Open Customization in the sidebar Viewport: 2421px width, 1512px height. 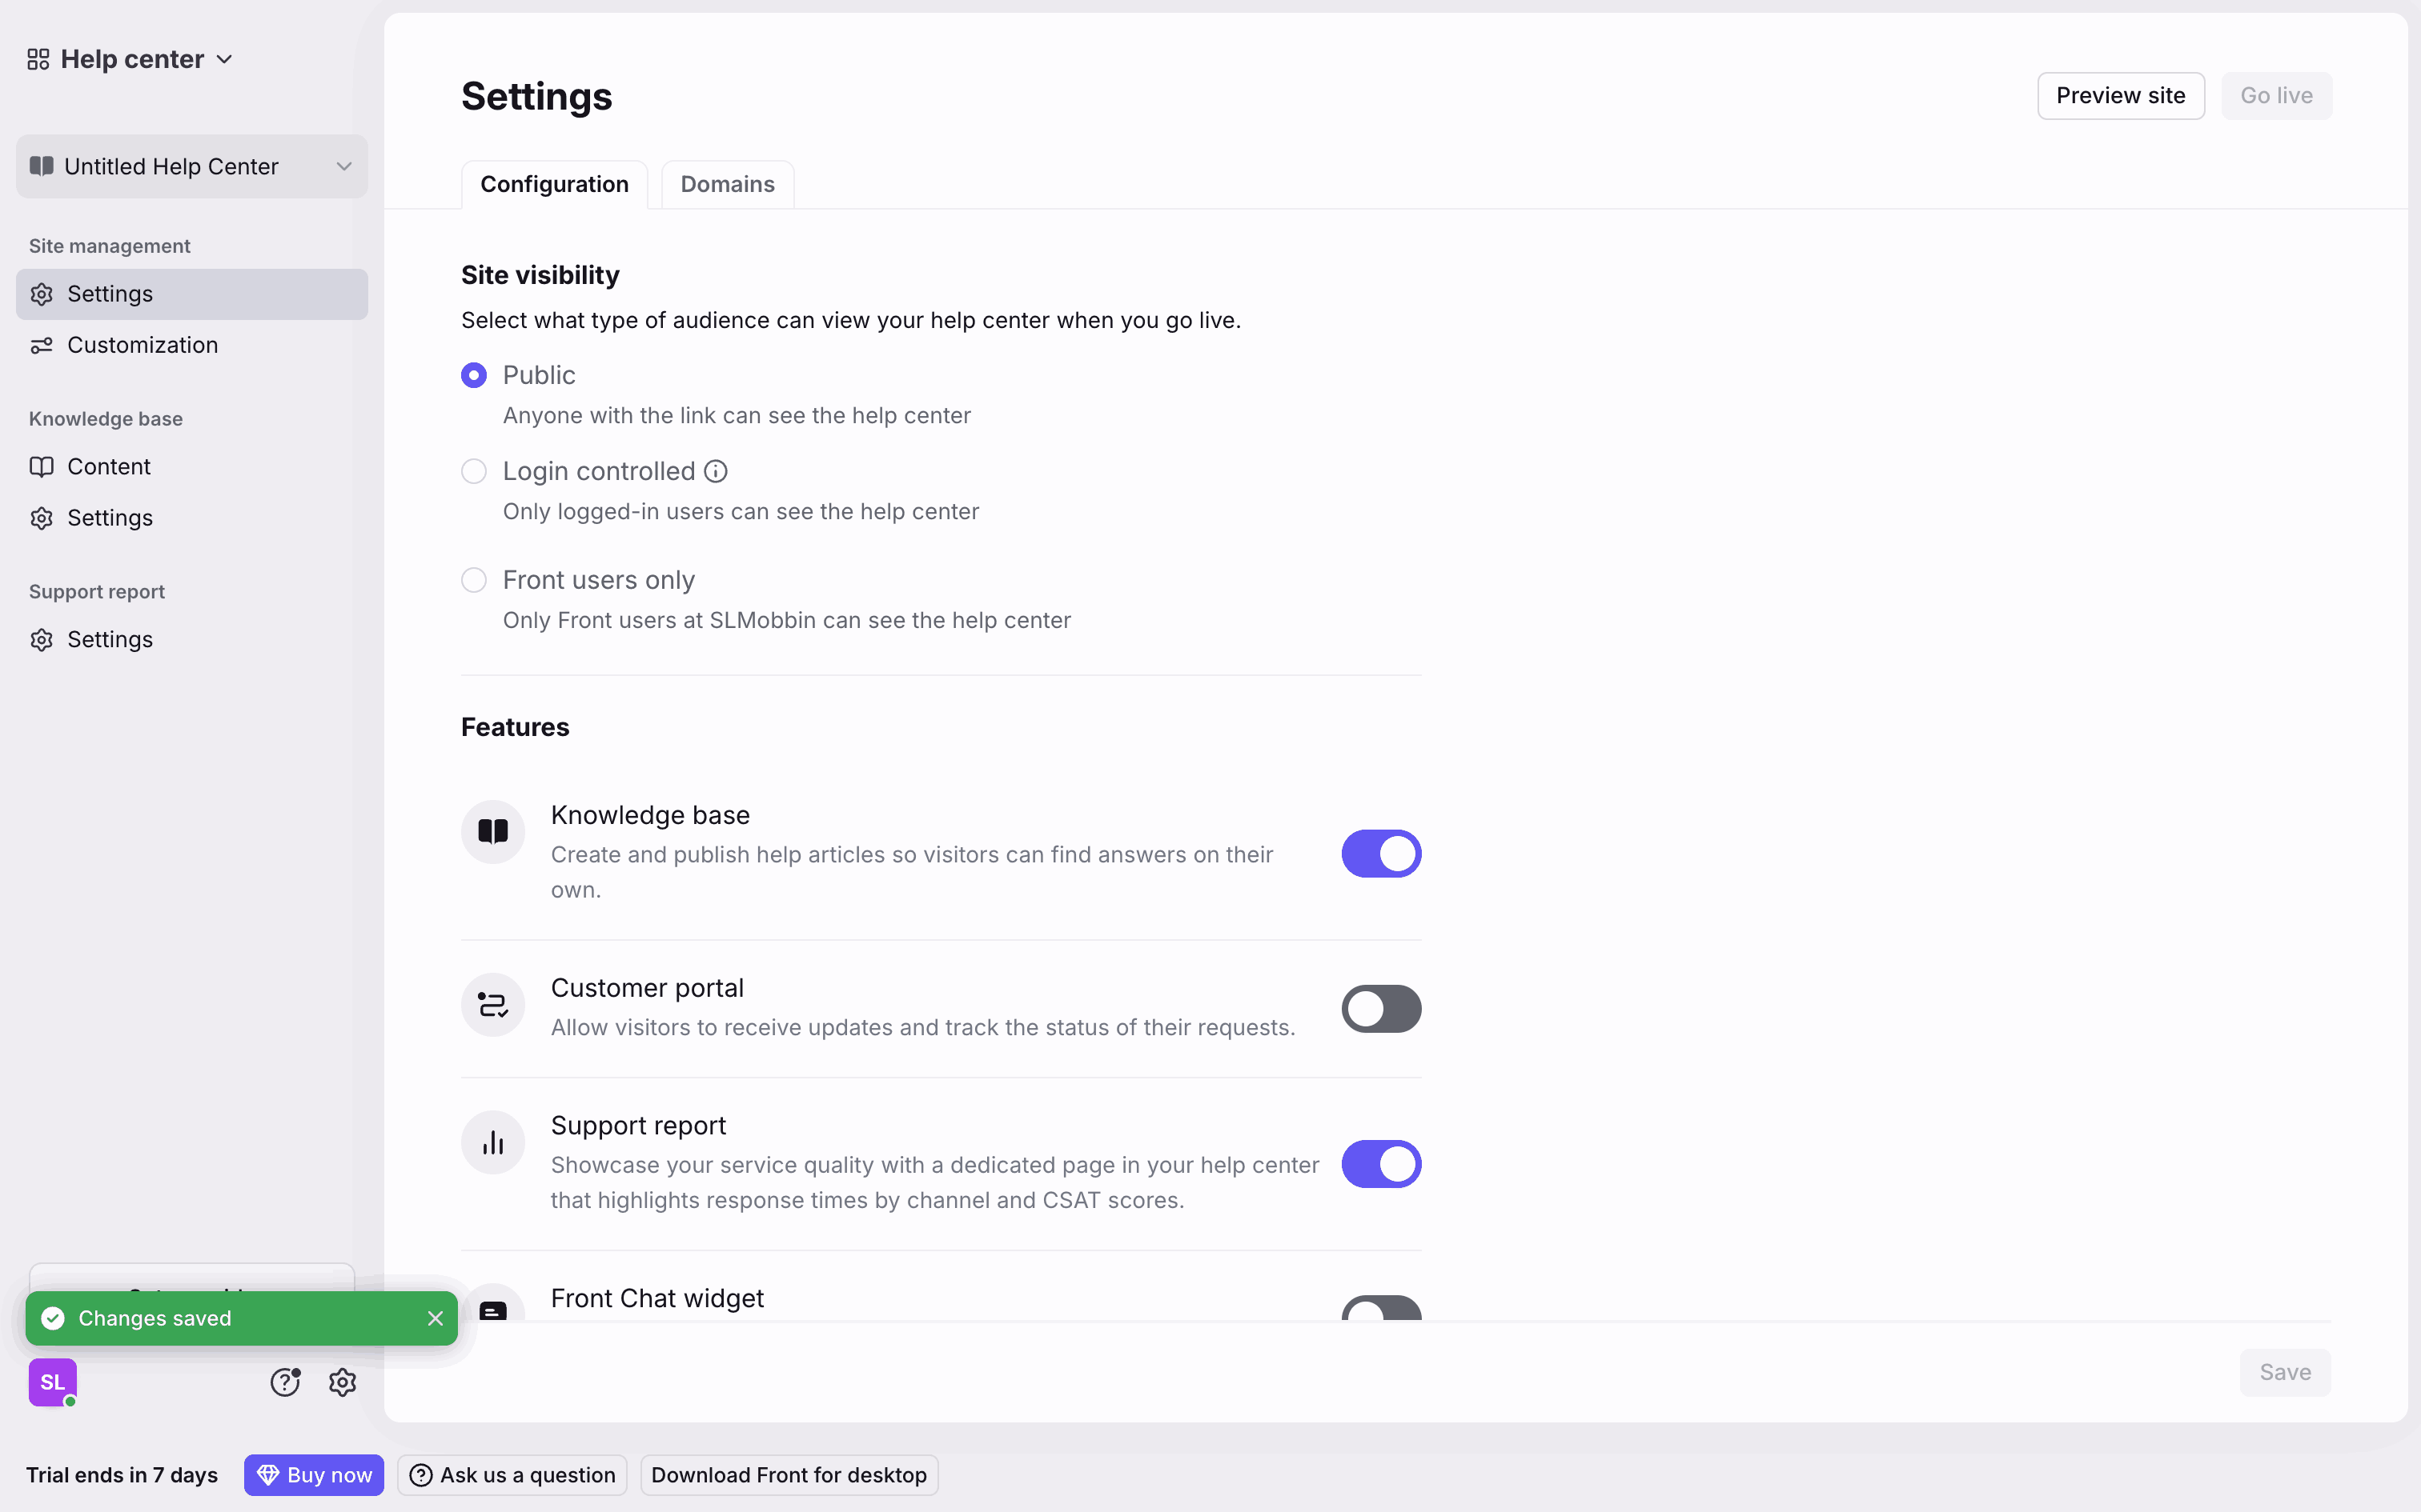coord(142,345)
